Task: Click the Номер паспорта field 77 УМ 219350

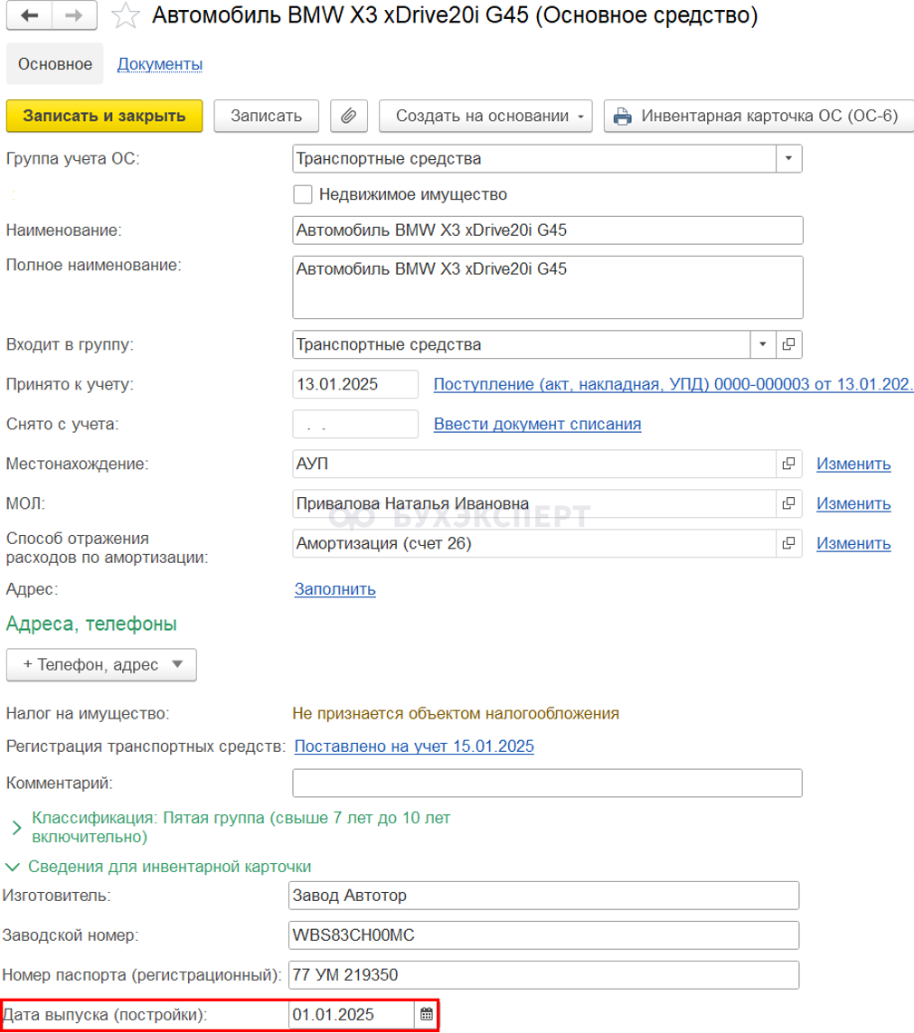Action: pyautogui.click(x=543, y=975)
